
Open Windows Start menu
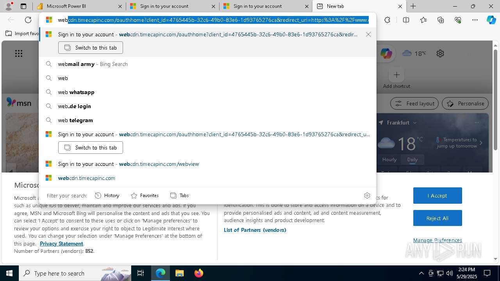point(9,273)
